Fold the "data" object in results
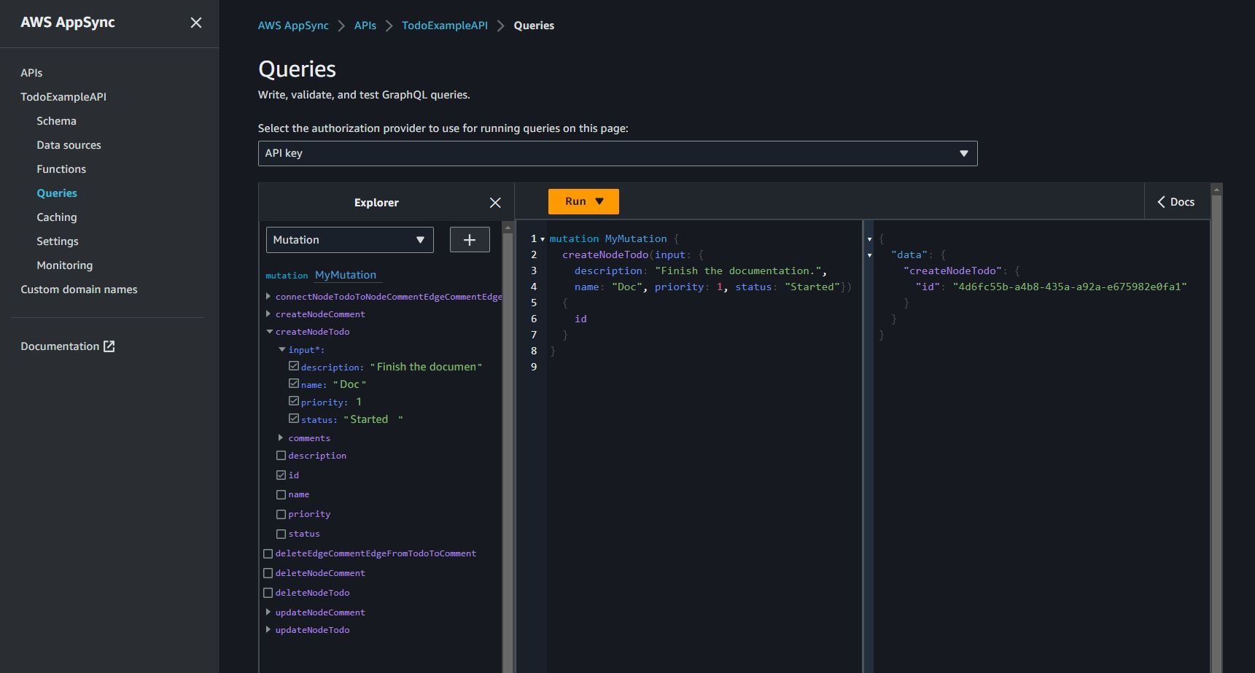This screenshot has width=1255, height=673. click(x=869, y=255)
